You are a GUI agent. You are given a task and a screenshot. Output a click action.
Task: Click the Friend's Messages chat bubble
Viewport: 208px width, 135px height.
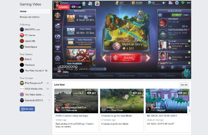coord(98,69)
